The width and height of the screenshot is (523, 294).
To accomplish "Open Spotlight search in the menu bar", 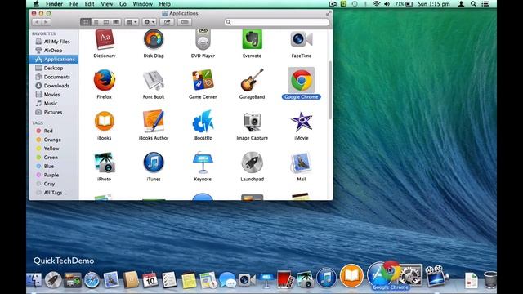I will tap(473, 4).
